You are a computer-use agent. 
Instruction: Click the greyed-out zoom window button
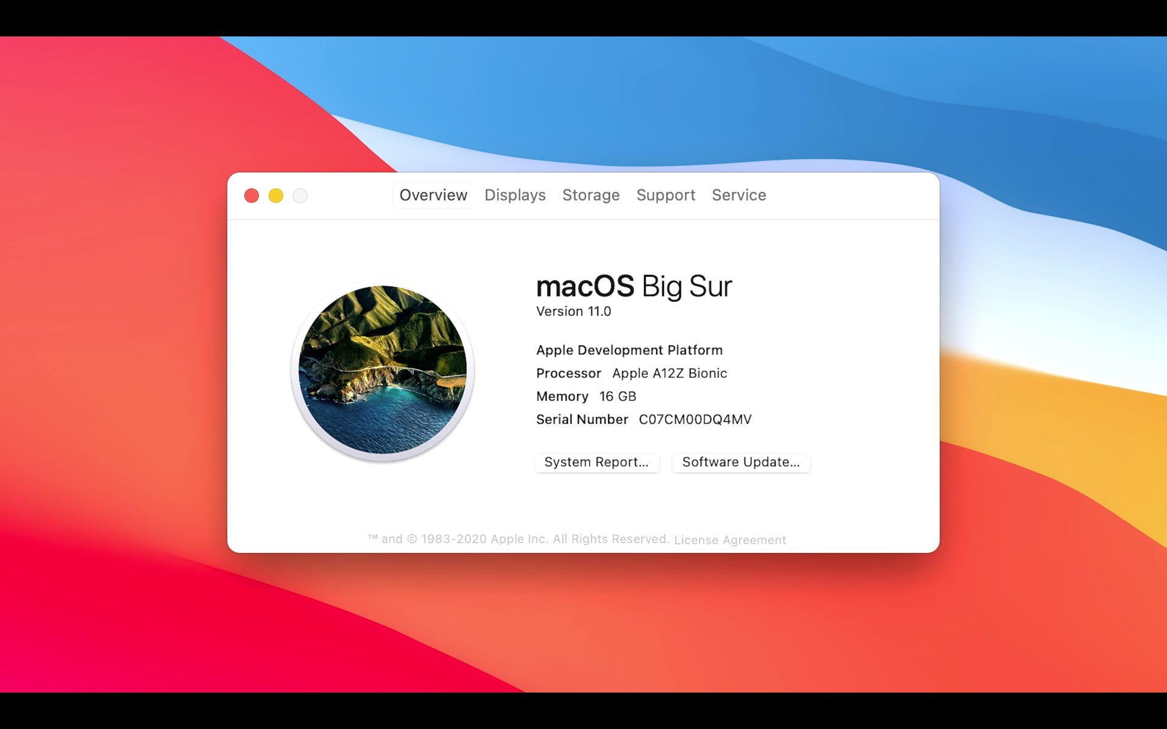click(x=300, y=196)
